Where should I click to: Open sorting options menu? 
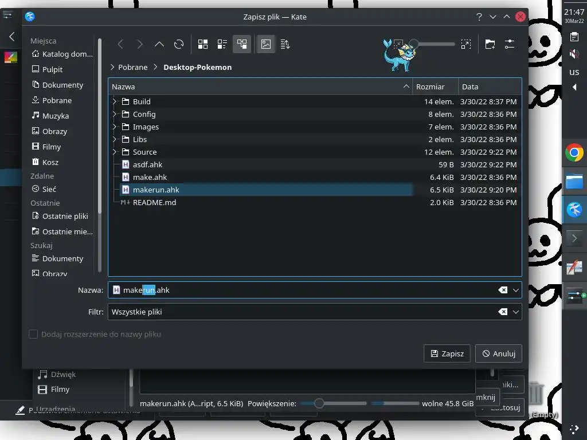[x=285, y=44]
